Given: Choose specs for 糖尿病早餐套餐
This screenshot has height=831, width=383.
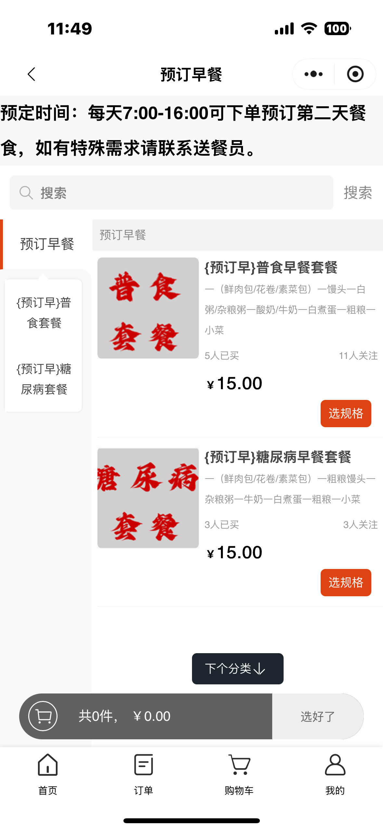Looking at the screenshot, I should [346, 583].
